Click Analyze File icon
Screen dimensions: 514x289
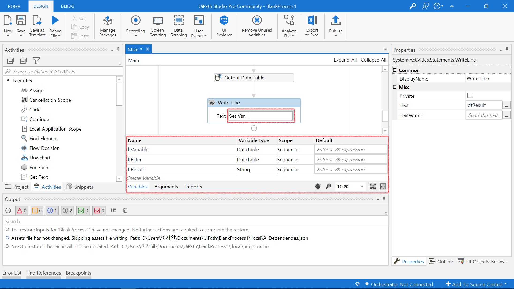click(289, 21)
